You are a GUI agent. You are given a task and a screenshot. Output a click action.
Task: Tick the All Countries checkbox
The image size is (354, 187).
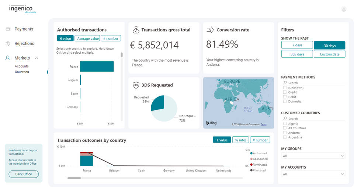(285, 128)
